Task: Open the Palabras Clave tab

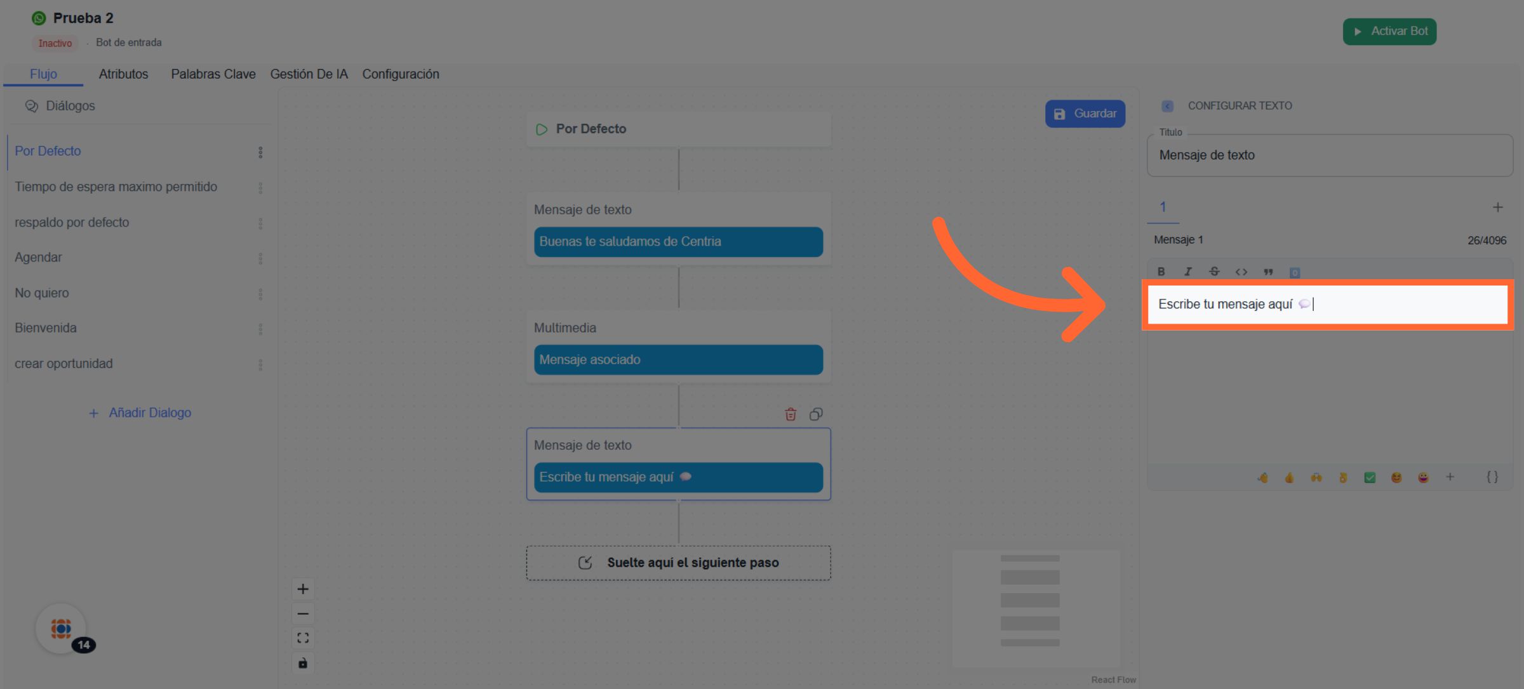Action: [x=213, y=74]
